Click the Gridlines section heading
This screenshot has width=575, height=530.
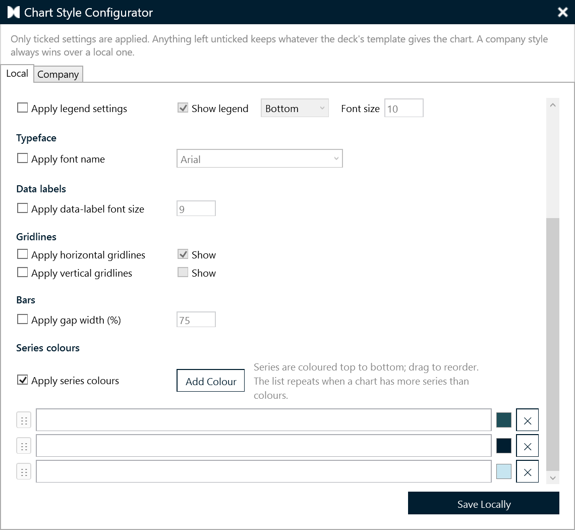(x=36, y=237)
